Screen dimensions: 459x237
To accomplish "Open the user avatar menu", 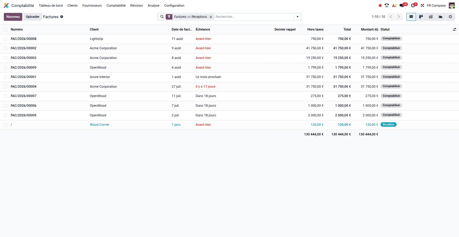I will [x=451, y=5].
